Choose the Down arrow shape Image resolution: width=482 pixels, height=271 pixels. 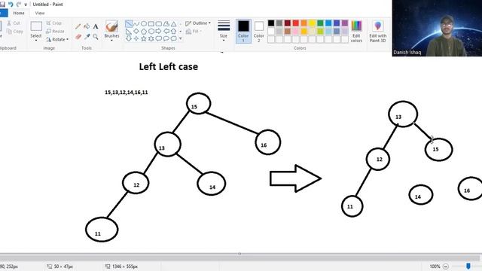click(129, 38)
